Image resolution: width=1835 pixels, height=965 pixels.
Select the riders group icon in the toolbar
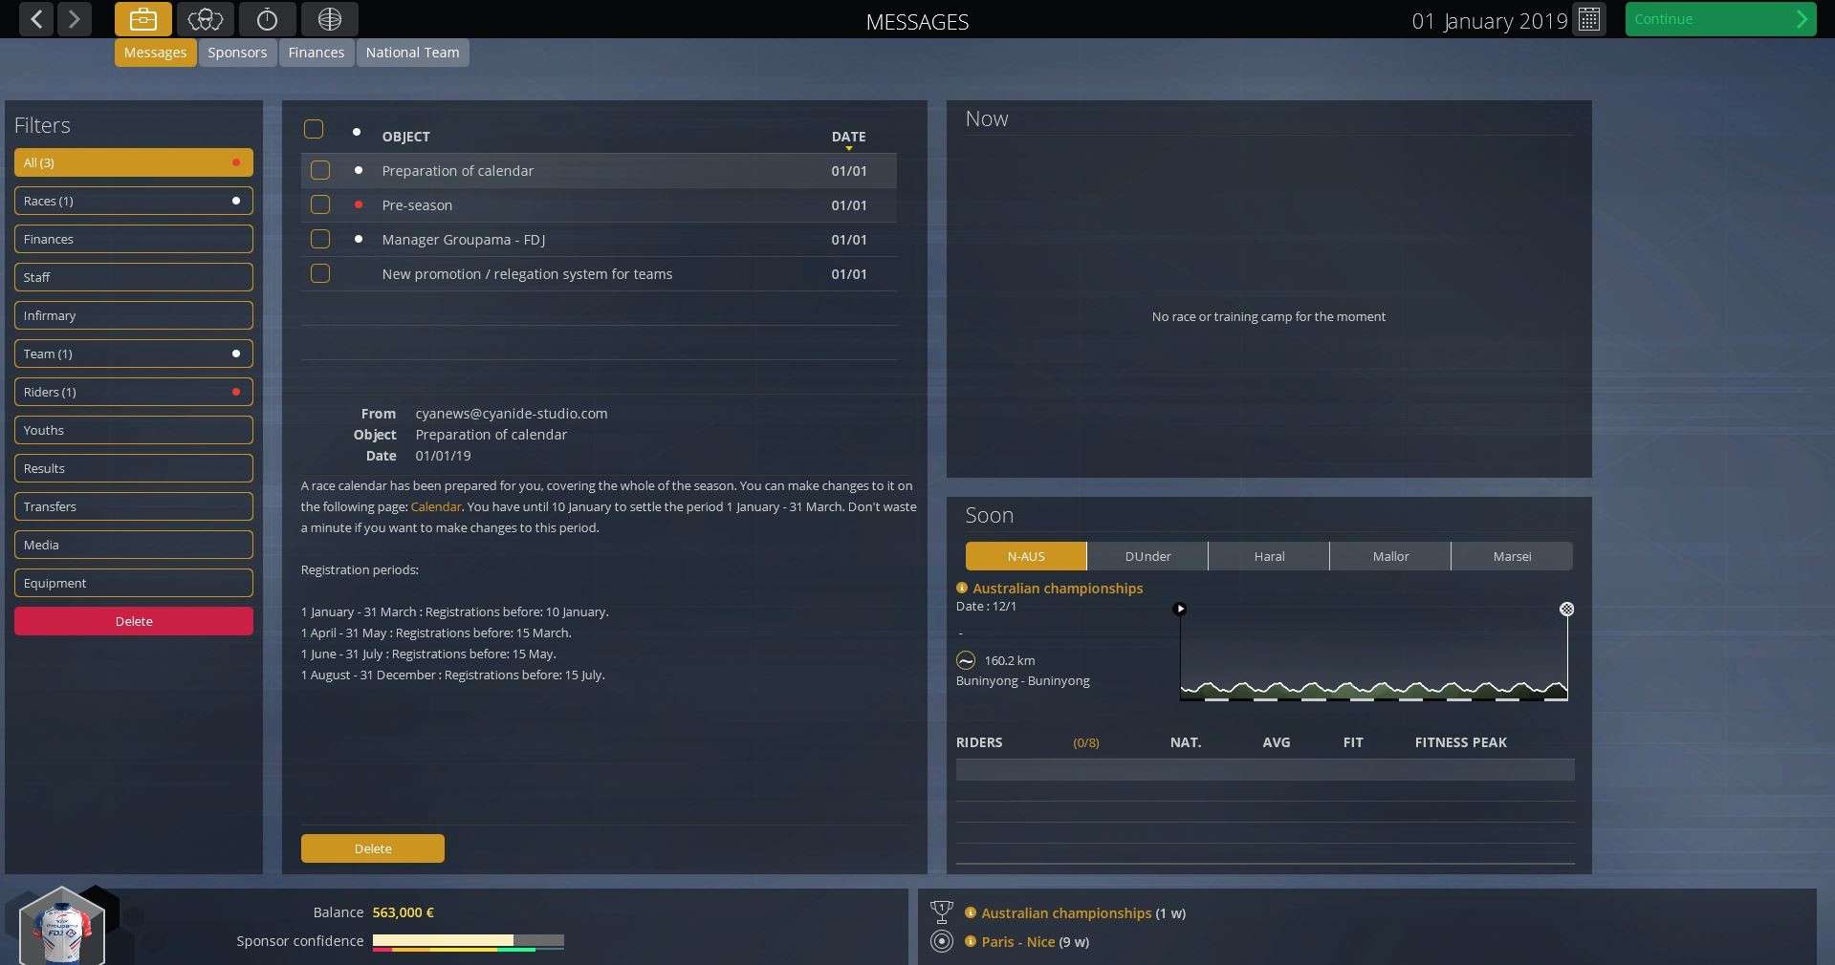(x=205, y=19)
